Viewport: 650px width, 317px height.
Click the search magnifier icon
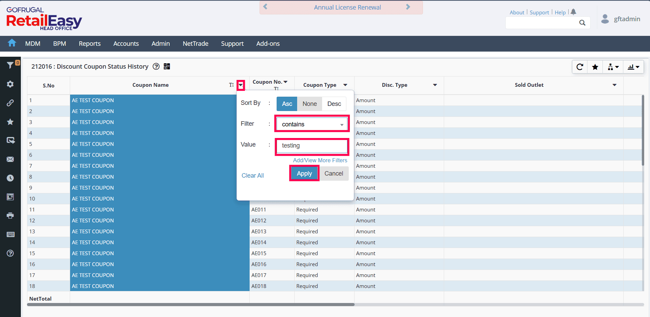tap(582, 23)
